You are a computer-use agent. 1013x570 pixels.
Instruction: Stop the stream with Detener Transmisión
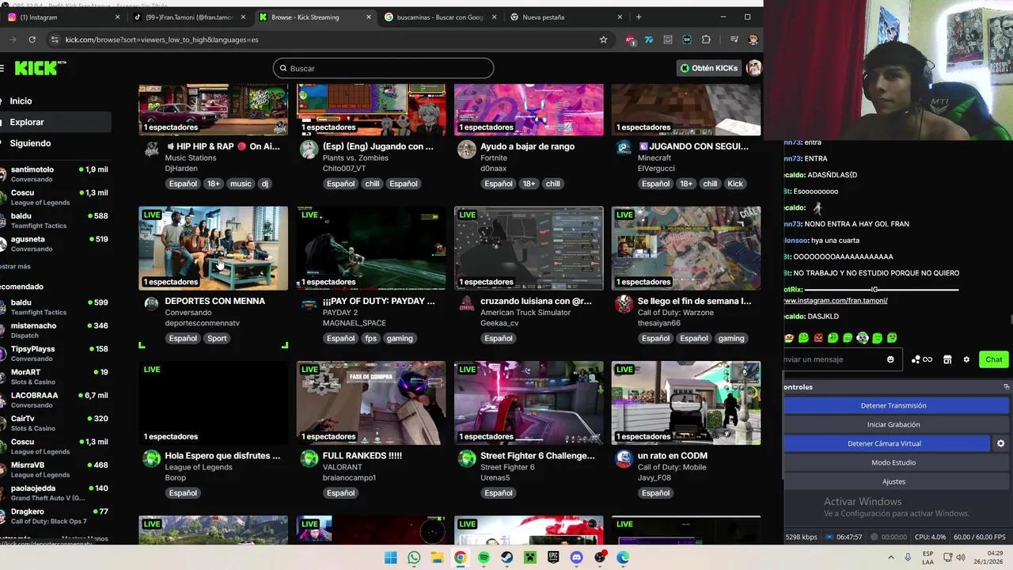893,405
